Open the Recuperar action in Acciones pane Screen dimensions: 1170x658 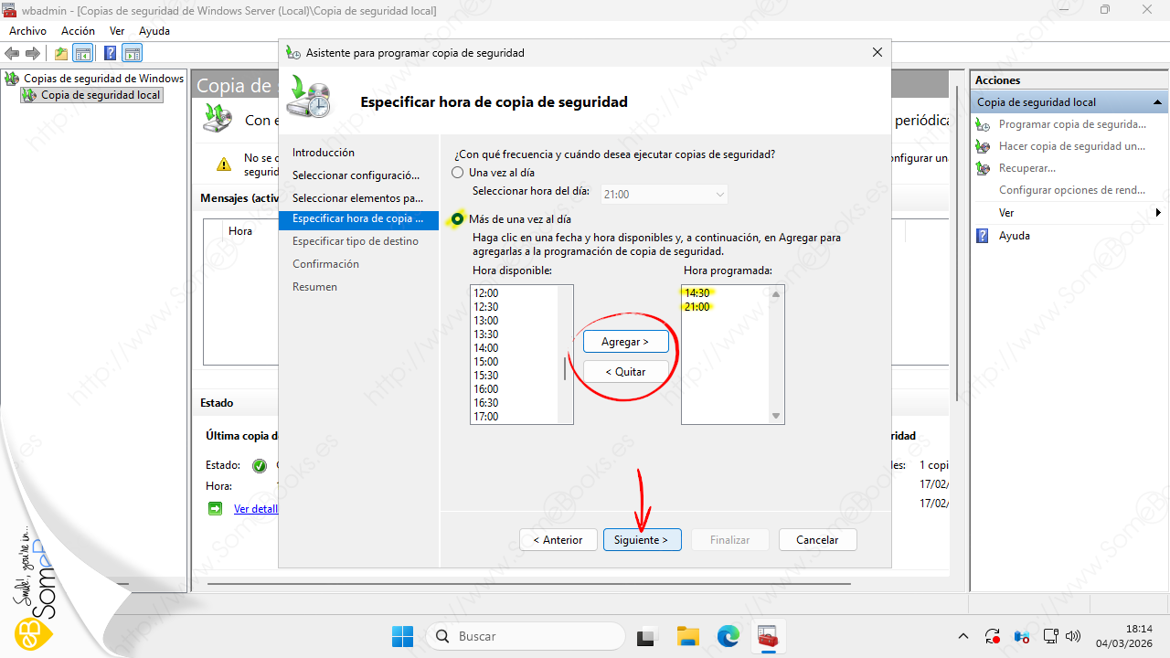(x=1026, y=168)
